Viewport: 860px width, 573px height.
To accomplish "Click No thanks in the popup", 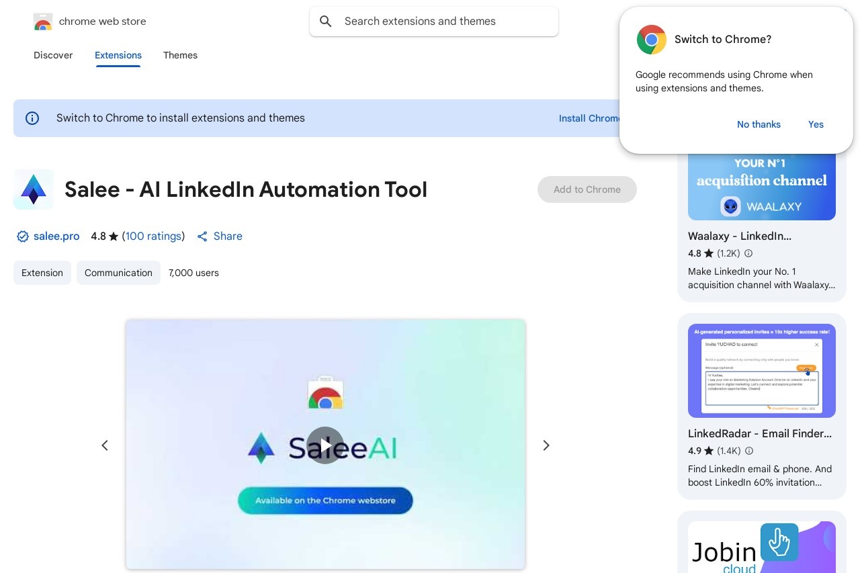I will tap(759, 124).
